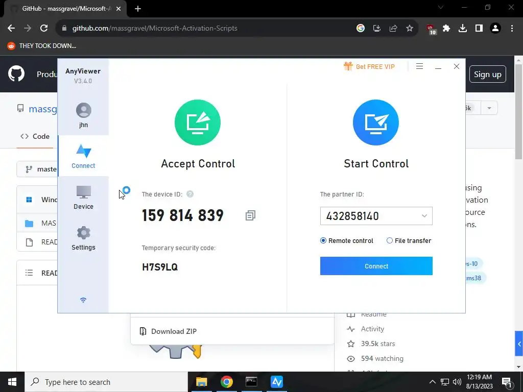Click the green Accept Control icon

(x=198, y=122)
